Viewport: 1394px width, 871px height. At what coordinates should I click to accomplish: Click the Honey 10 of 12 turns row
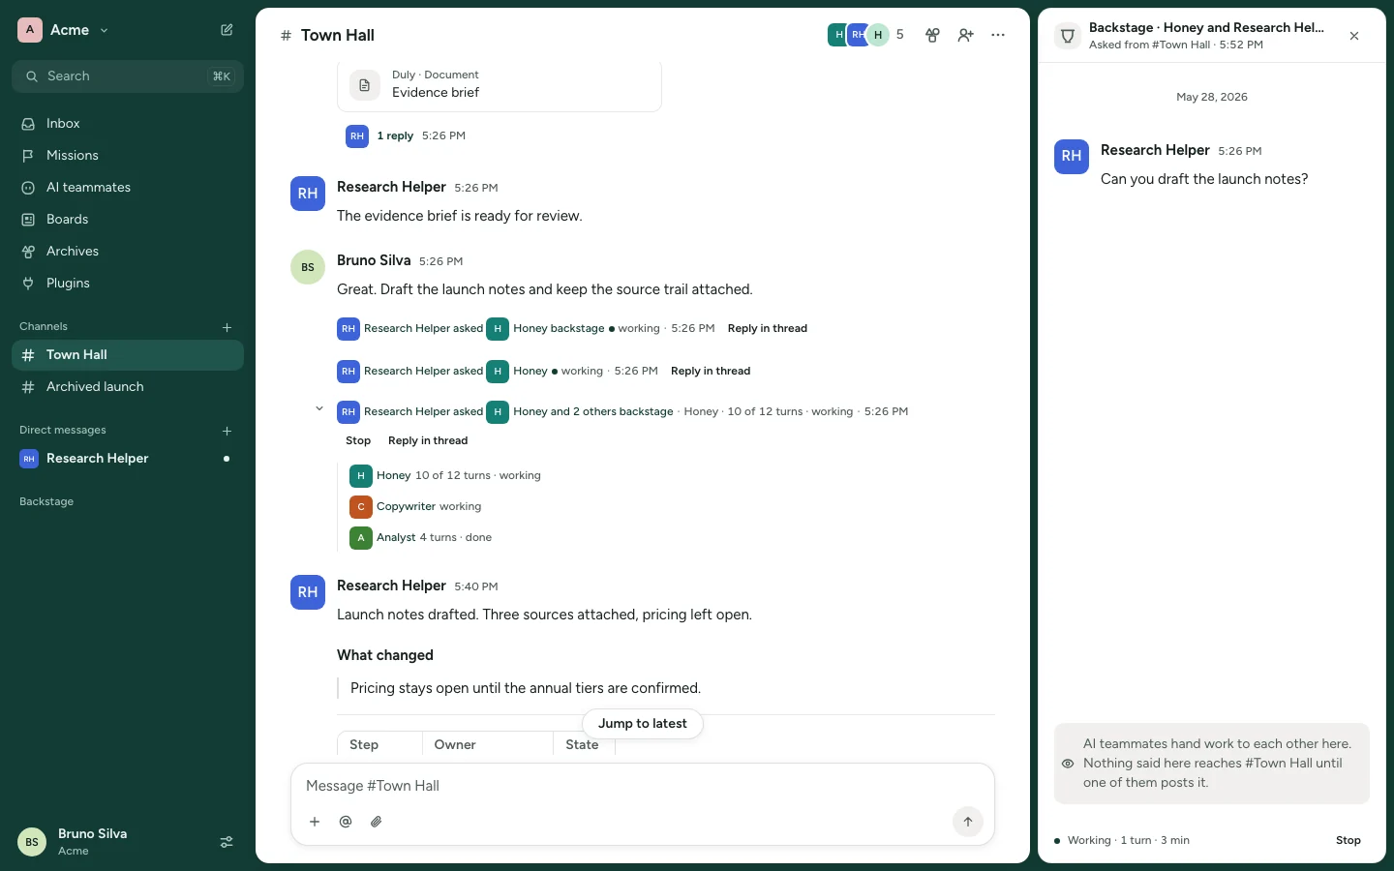[x=444, y=476]
